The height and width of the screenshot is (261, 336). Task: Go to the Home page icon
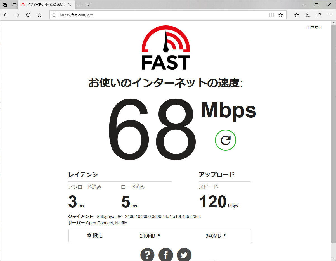[39, 15]
